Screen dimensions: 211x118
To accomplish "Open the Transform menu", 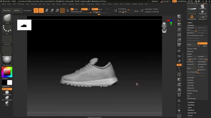I will coord(128,4).
